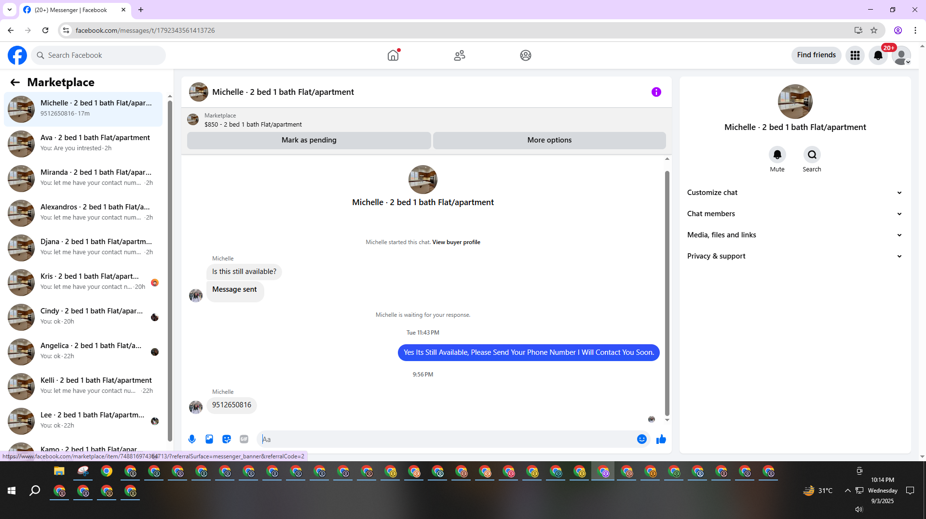View site information icon in address bar
Screen dimensions: 926x519
coord(66,30)
